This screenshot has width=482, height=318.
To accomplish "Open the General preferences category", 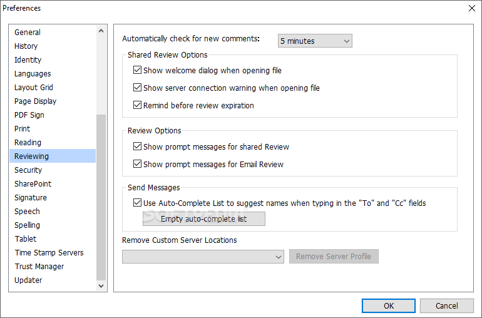I will click(x=52, y=33).
